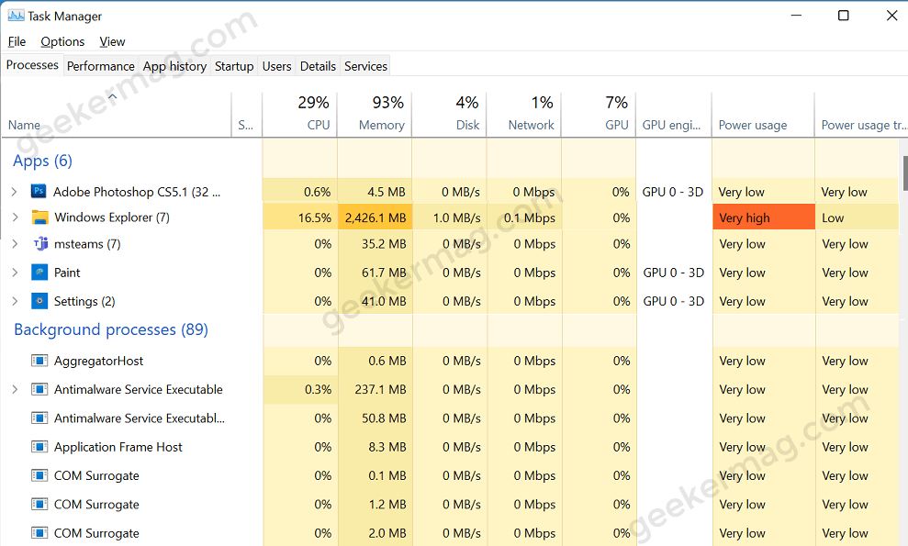This screenshot has width=908, height=546.
Task: Click the msteams app icon
Action: (x=38, y=243)
